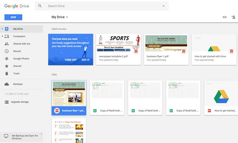Click the Quick Access heading
Viewport: 238px width, 143px height.
(x=59, y=29)
